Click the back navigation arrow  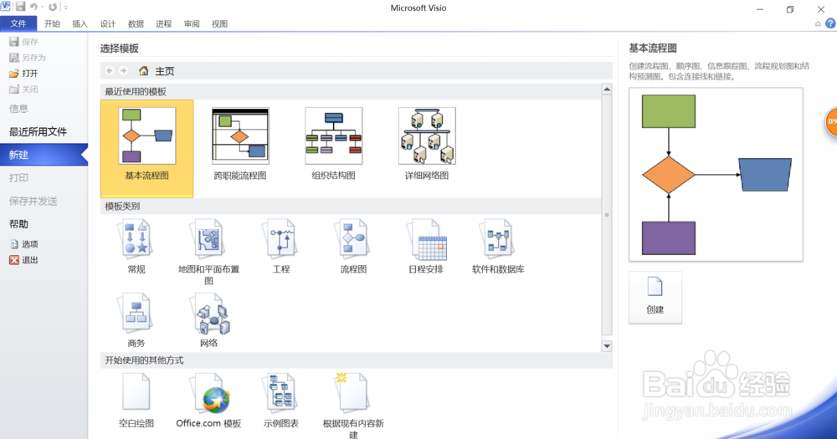(x=110, y=70)
